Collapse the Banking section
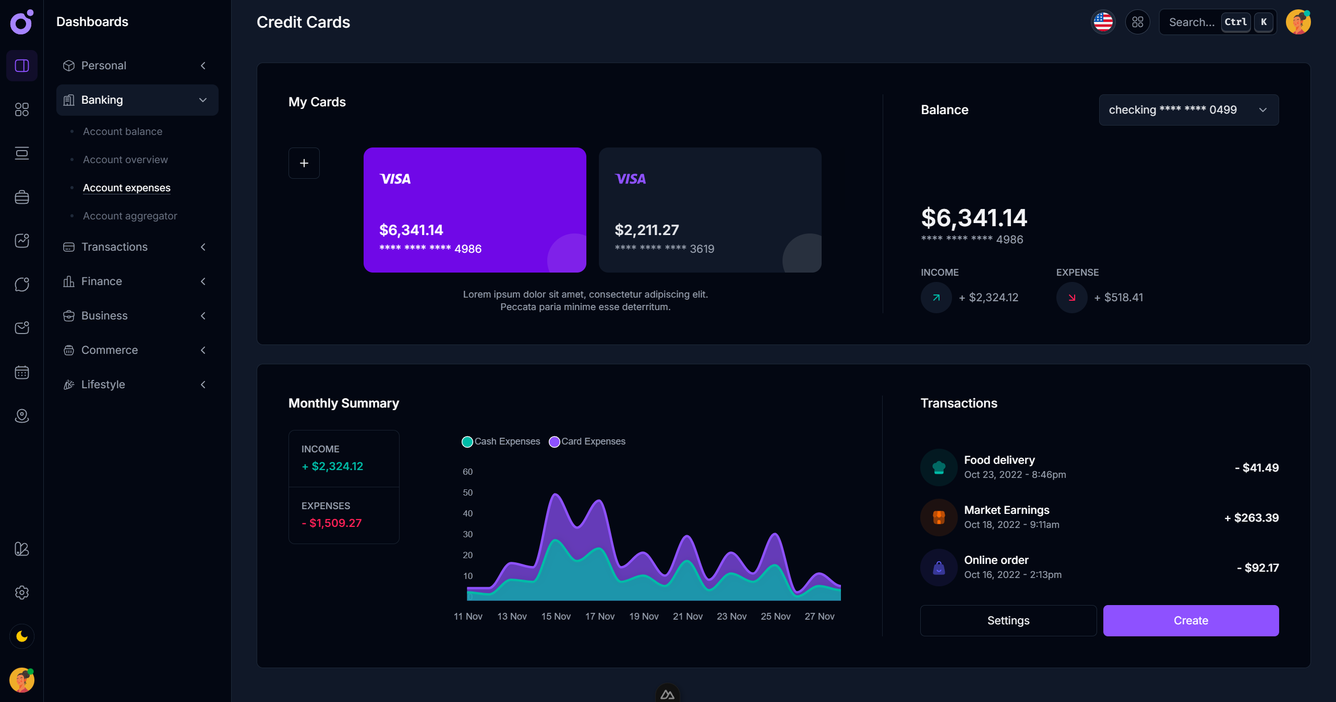This screenshot has width=1336, height=702. (x=203, y=100)
